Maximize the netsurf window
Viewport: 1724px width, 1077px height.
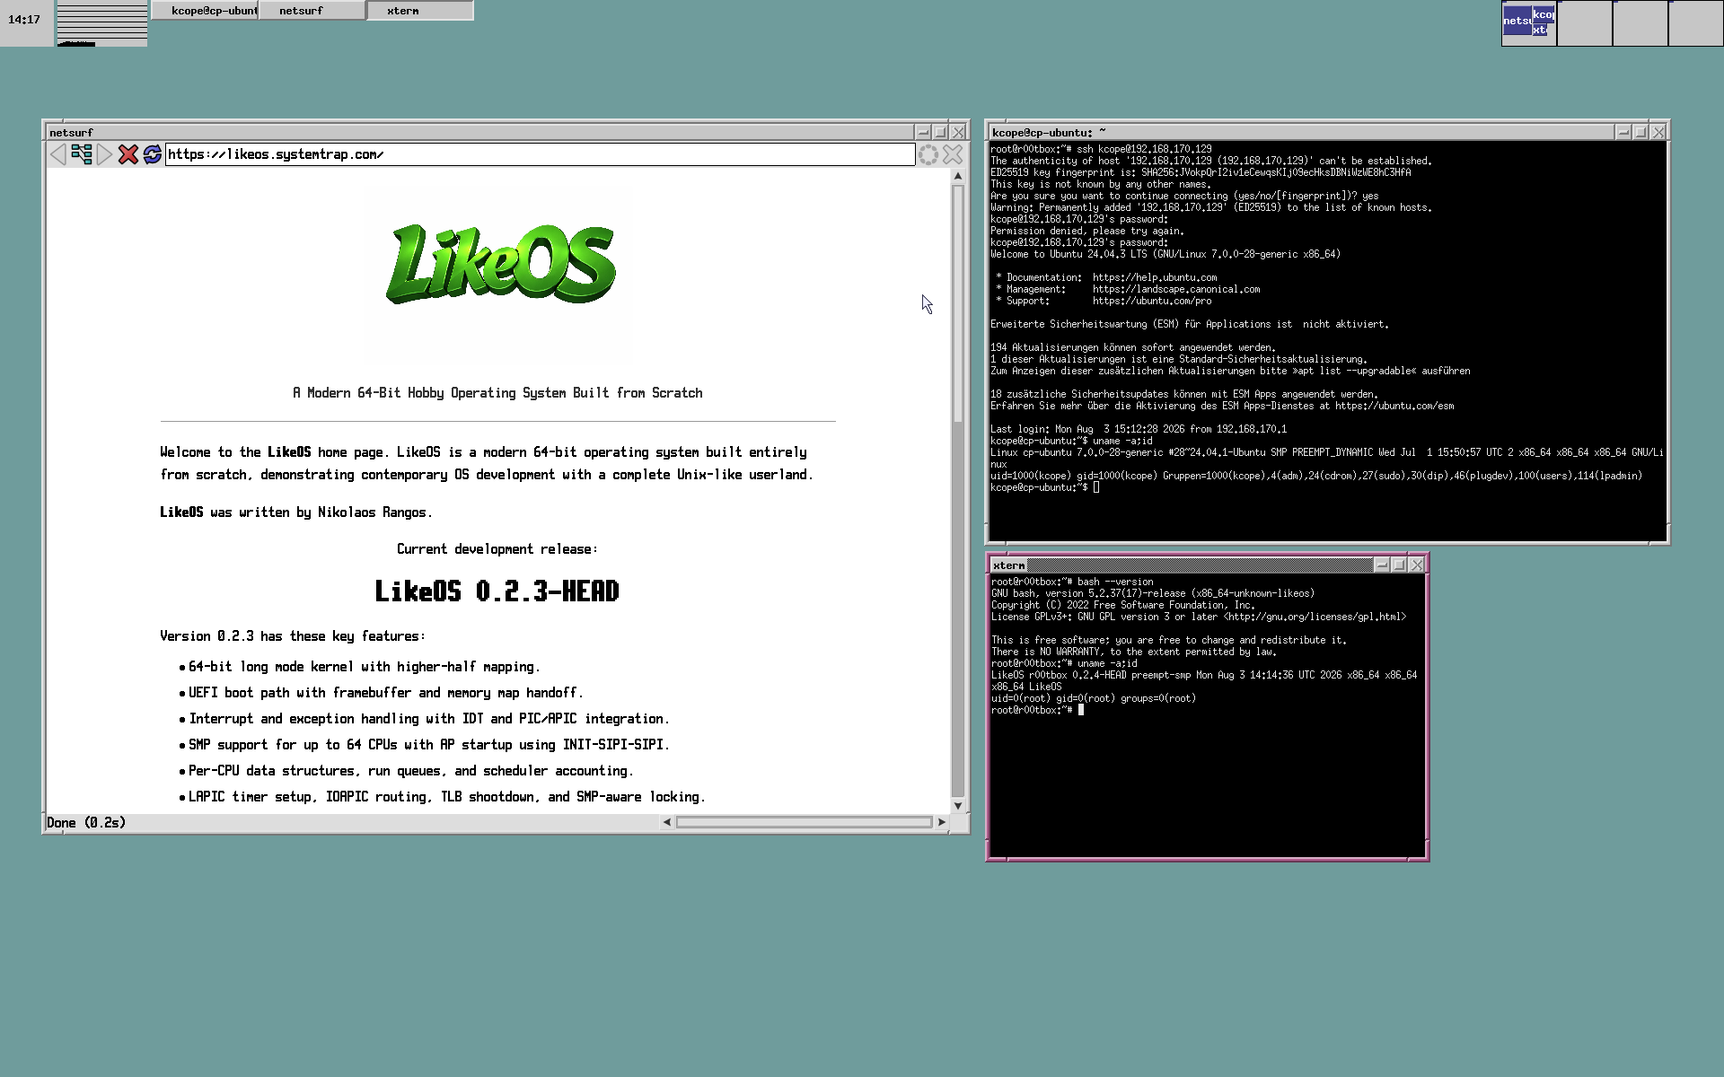click(x=940, y=132)
